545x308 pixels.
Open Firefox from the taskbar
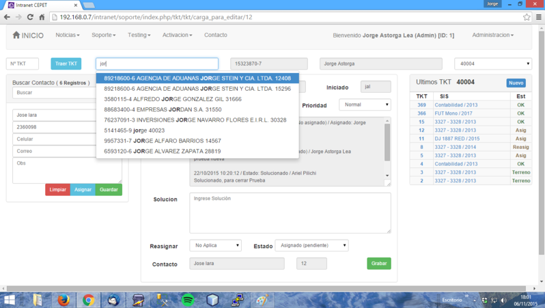(64, 300)
